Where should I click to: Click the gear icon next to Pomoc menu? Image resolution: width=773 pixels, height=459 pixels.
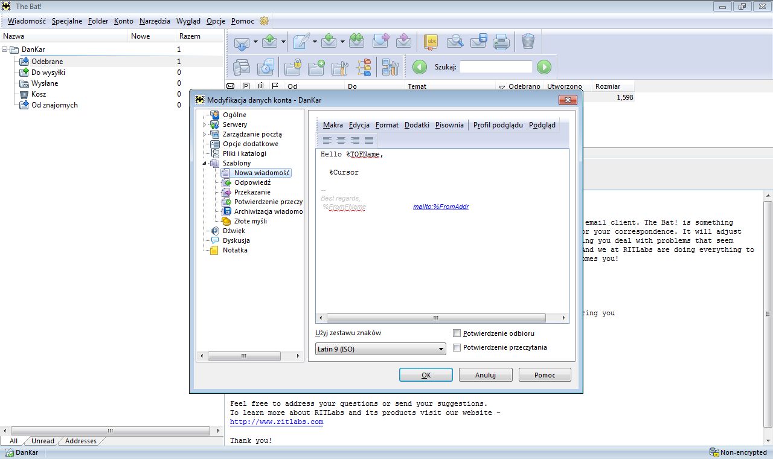[x=264, y=21]
